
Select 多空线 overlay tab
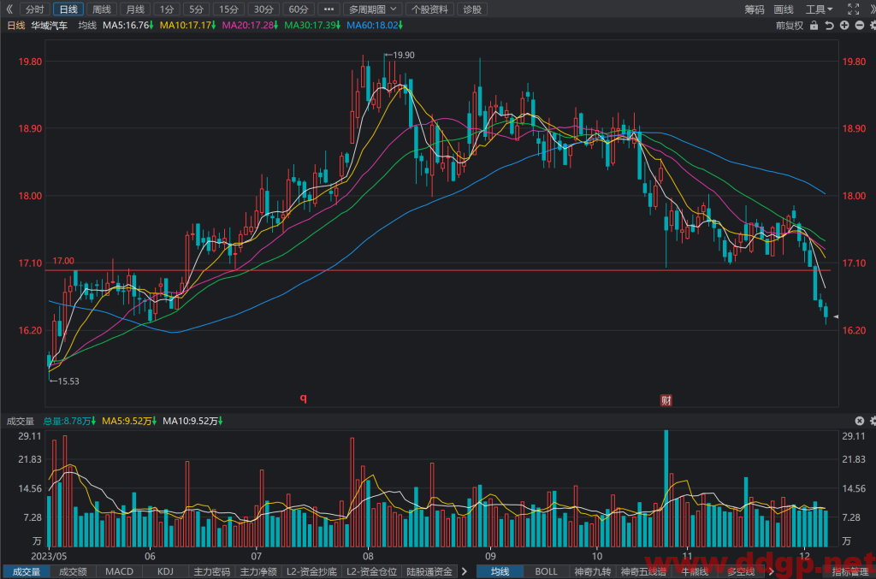tap(741, 571)
